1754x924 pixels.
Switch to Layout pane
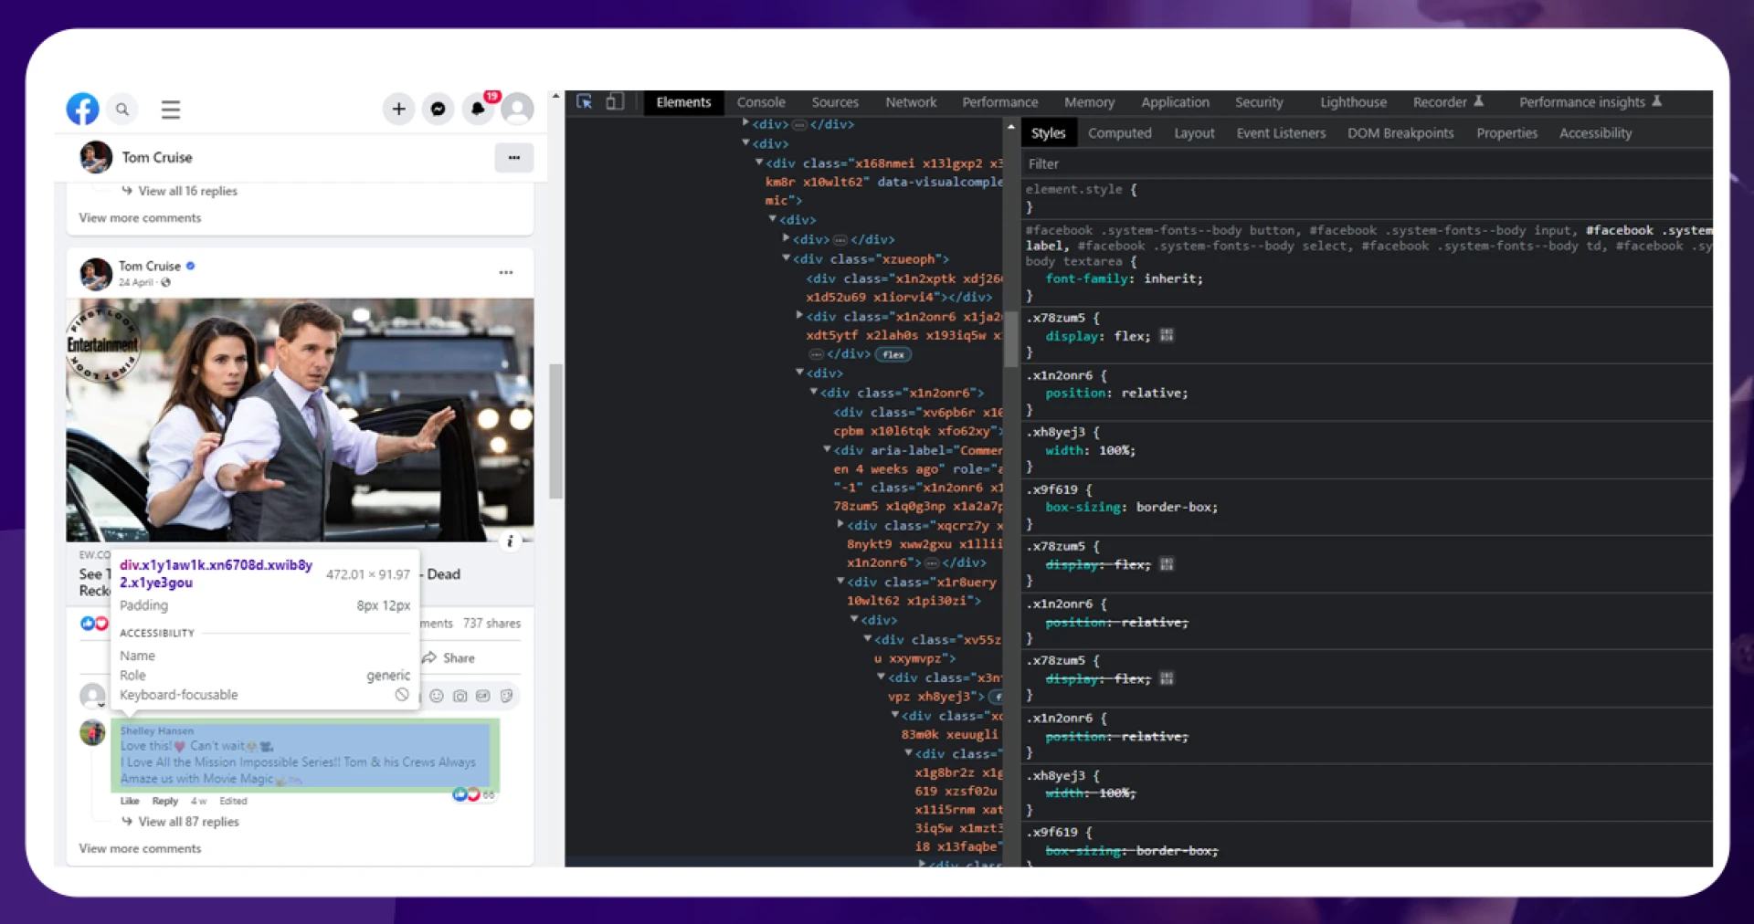(x=1194, y=133)
